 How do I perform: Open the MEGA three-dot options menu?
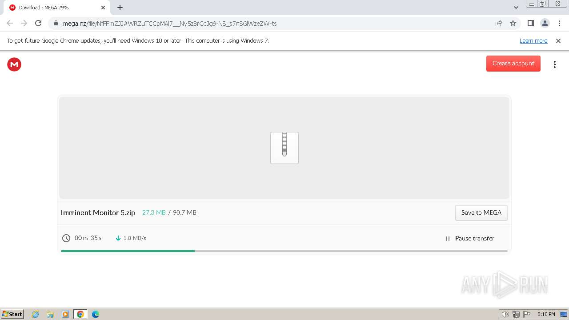coord(554,64)
